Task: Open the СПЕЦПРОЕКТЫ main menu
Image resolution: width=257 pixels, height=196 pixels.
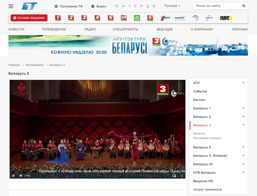Action: coord(126,29)
